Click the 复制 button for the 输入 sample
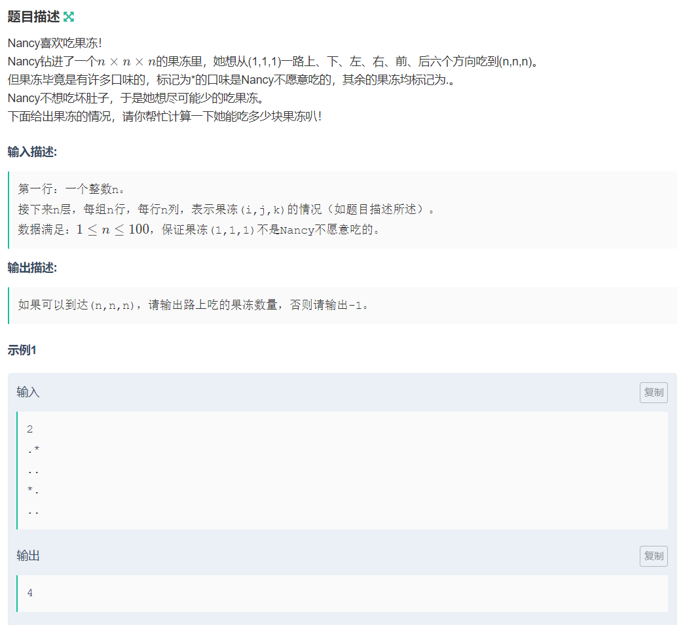This screenshot has width=681, height=625. click(x=653, y=393)
